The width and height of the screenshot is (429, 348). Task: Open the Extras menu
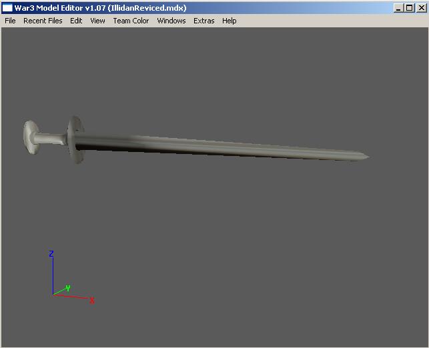pyautogui.click(x=204, y=21)
